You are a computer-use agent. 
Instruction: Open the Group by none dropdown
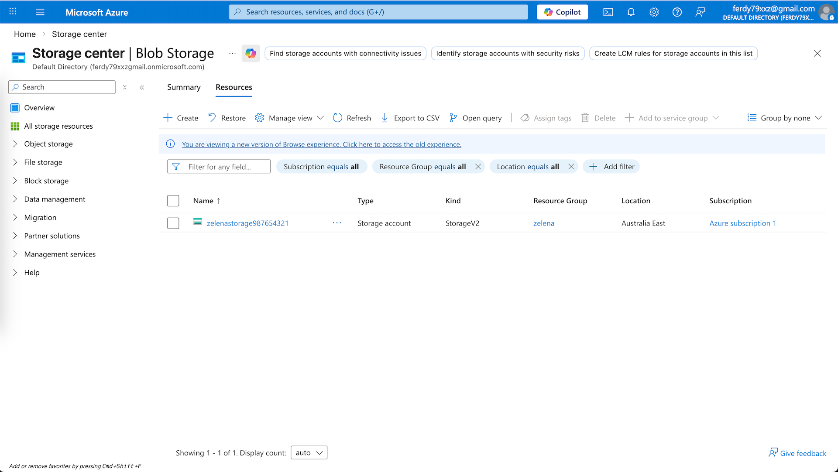(785, 118)
